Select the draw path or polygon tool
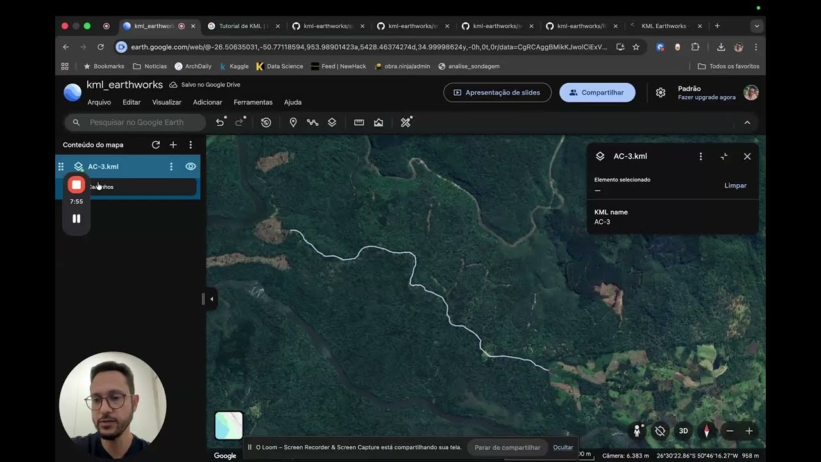 (312, 123)
